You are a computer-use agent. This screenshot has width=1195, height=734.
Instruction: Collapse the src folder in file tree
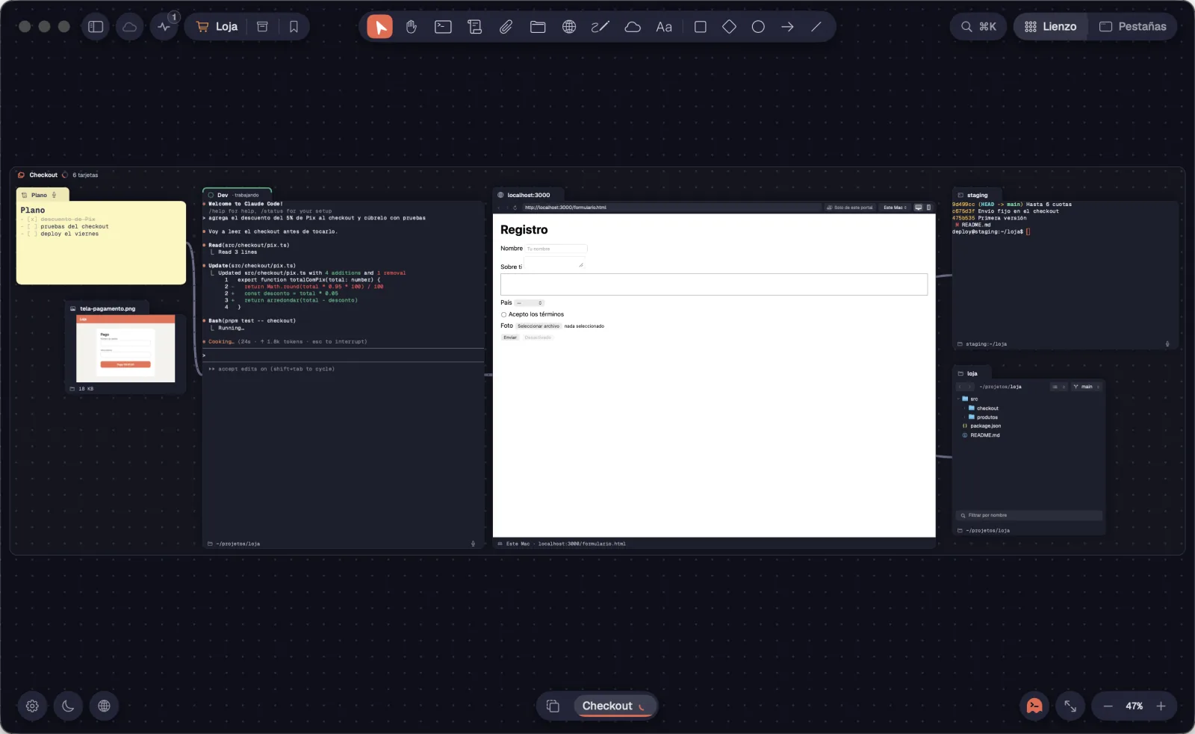point(959,399)
